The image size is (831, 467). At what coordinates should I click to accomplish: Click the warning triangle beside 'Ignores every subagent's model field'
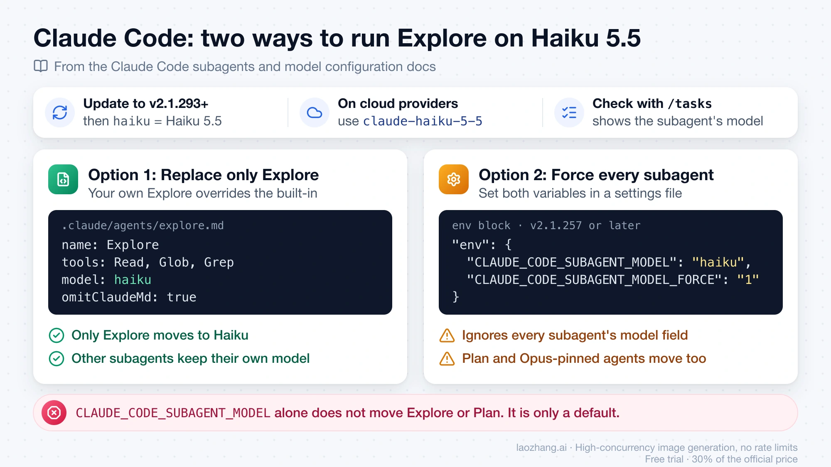tap(447, 335)
